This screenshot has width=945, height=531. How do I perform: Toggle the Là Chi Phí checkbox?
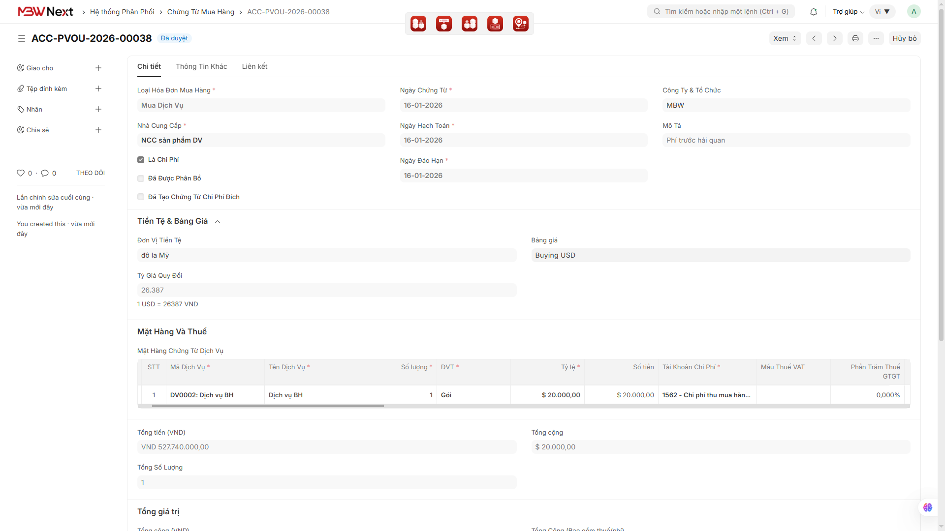[x=141, y=160]
